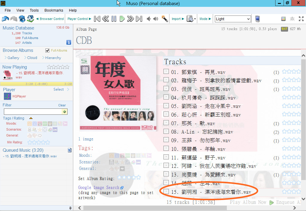This screenshot has width=306, height=211.
Task: Go to the Home page icon
Action: [x=30, y=19]
